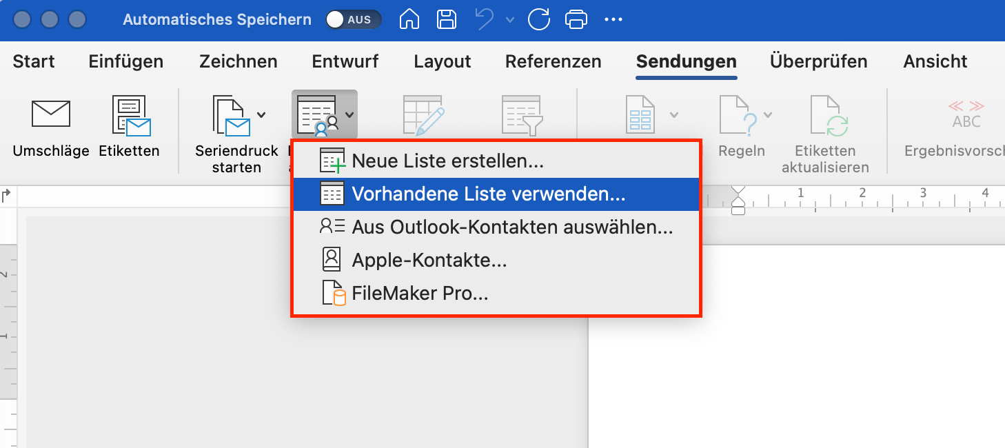The height and width of the screenshot is (448, 1005).
Task: Expand the Seriendruck starten dropdown arrow
Action: 261,114
